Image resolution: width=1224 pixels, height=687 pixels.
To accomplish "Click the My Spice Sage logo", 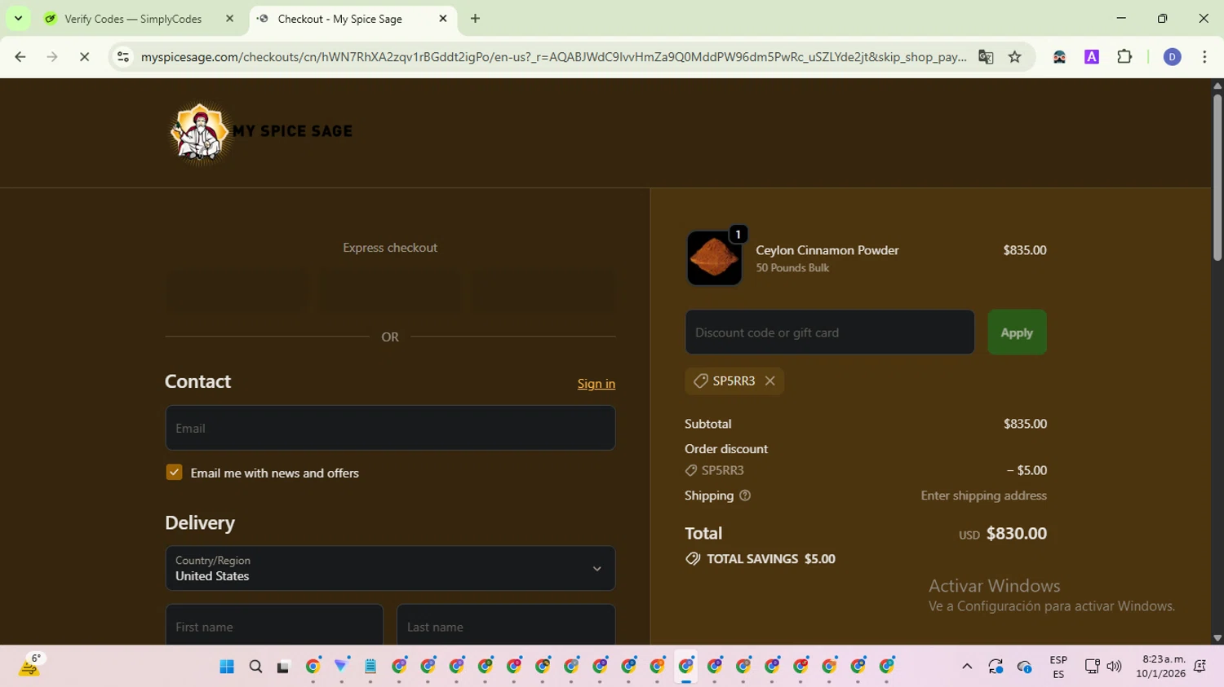I will coord(261,132).
